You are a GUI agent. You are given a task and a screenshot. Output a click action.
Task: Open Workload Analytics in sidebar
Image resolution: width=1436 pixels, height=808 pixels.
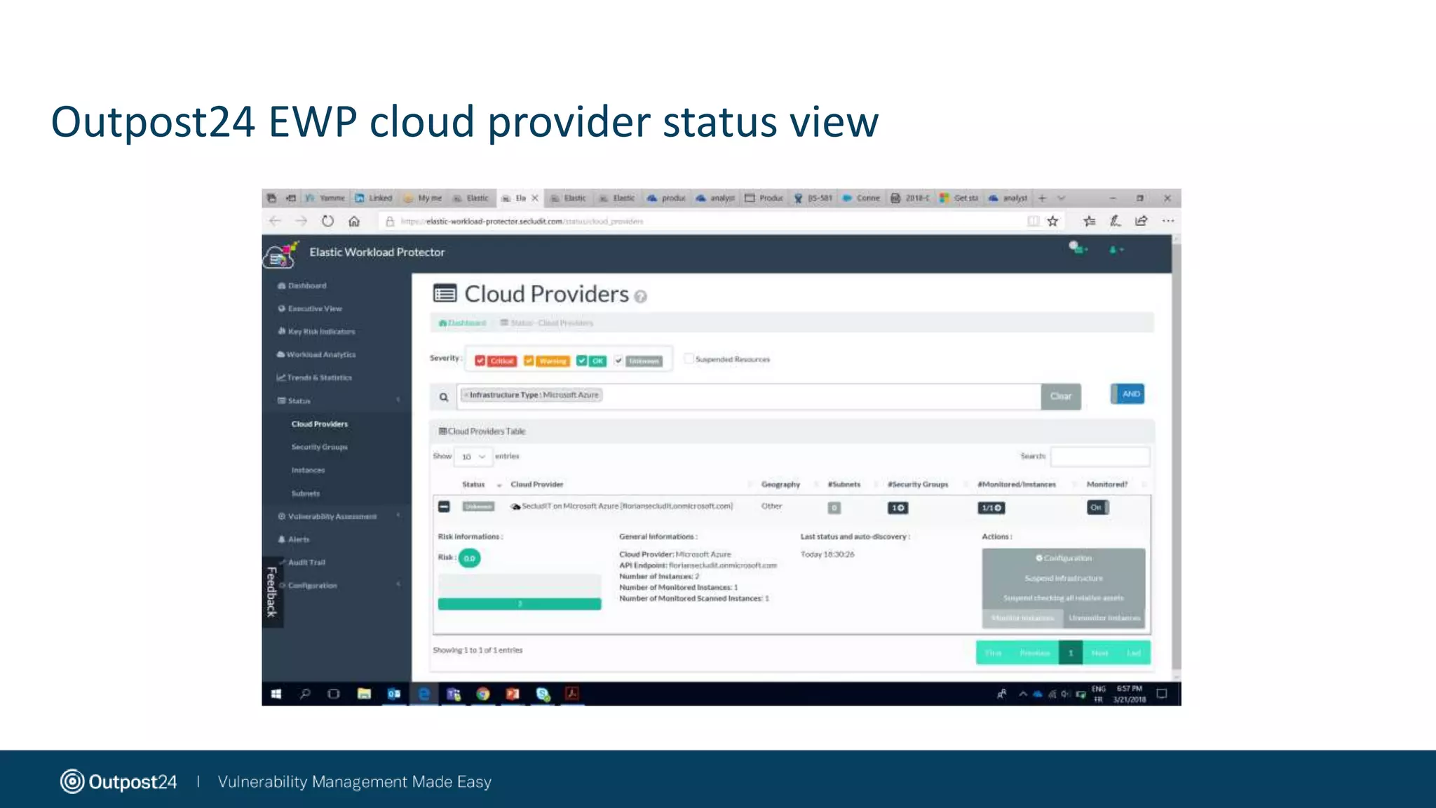click(x=320, y=354)
